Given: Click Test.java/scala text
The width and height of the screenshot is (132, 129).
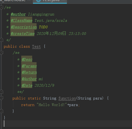Looking at the screenshot, I should [51, 21].
